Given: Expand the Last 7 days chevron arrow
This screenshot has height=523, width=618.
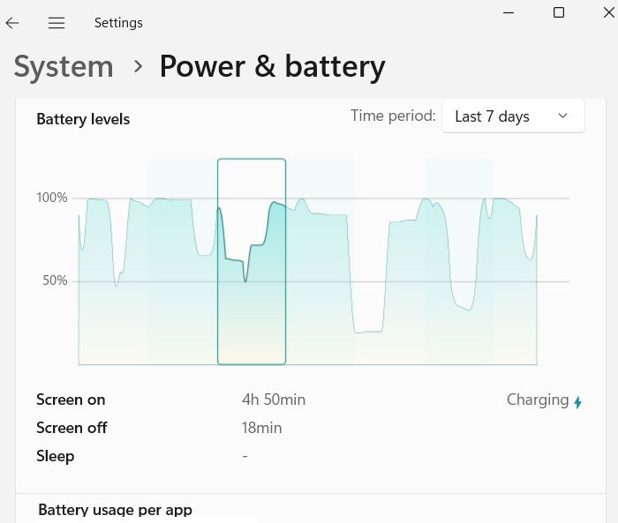Looking at the screenshot, I should (563, 116).
